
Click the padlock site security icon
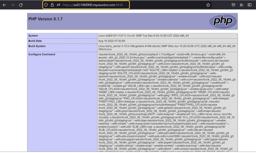click(52, 5)
